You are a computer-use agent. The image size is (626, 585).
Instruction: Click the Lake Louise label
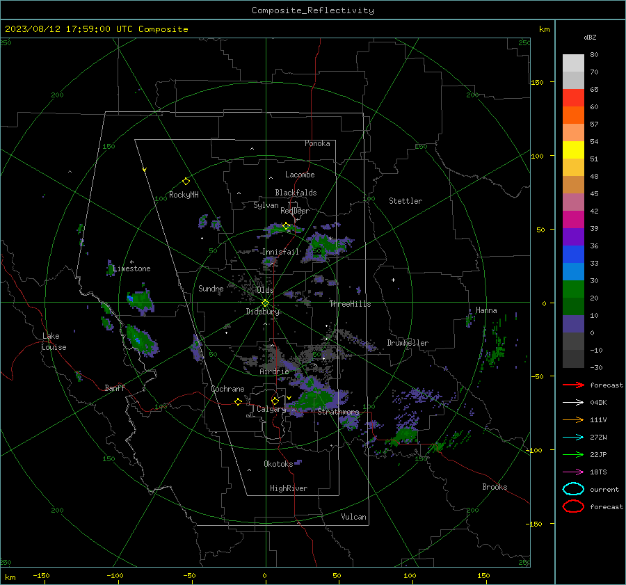pyautogui.click(x=54, y=342)
